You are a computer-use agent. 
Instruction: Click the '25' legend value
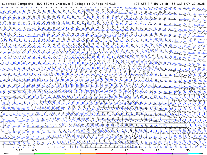coord(157,150)
